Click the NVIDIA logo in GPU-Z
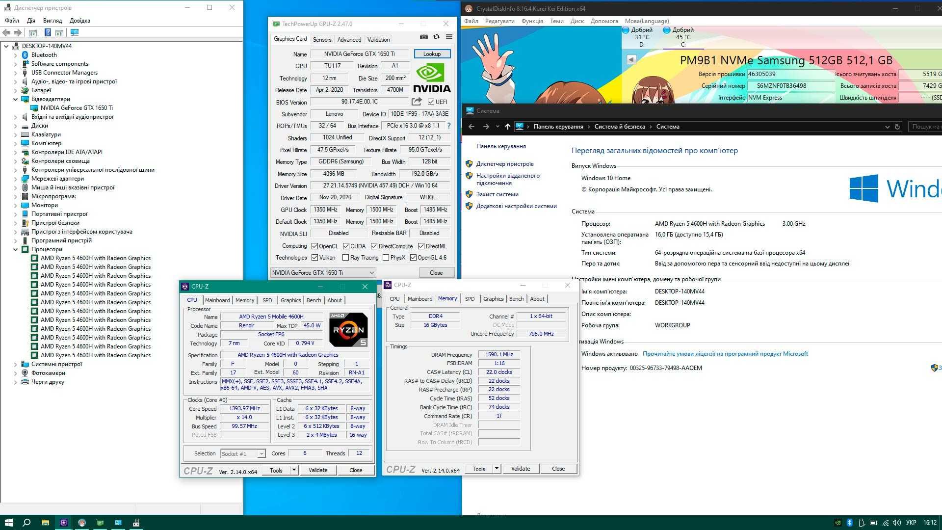 [x=432, y=79]
